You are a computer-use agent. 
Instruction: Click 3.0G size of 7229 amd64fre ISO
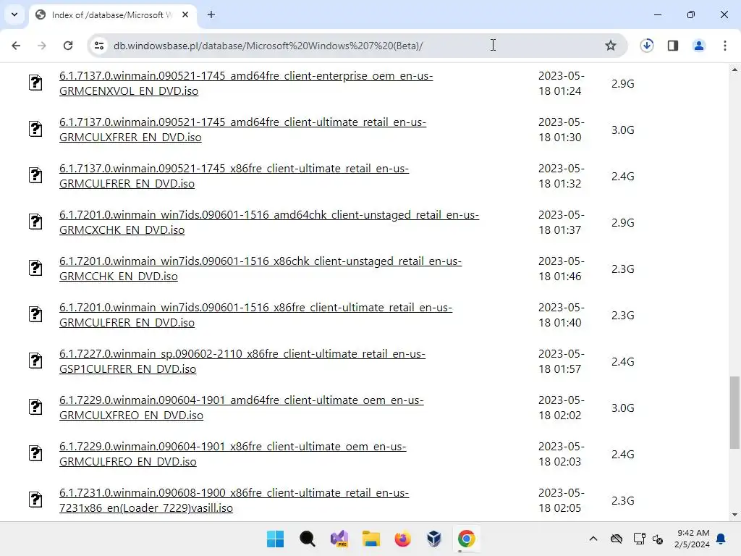623,408
